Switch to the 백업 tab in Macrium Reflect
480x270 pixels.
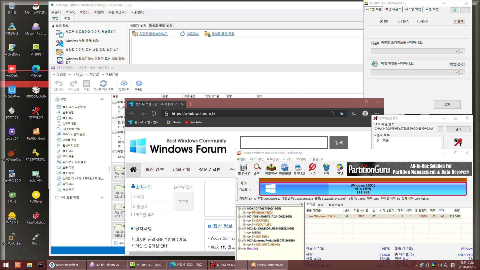[55, 18]
